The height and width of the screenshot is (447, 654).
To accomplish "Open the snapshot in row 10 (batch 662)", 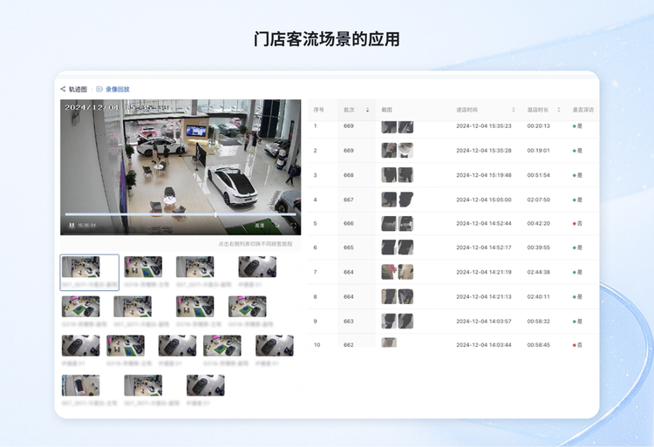I will coord(389,342).
